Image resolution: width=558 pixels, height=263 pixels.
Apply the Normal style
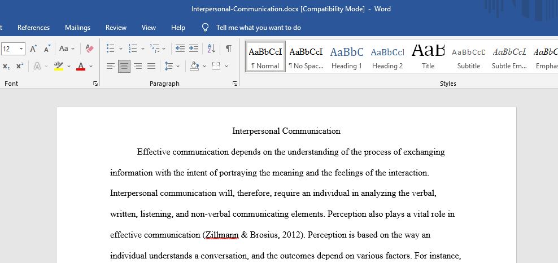tap(265, 57)
